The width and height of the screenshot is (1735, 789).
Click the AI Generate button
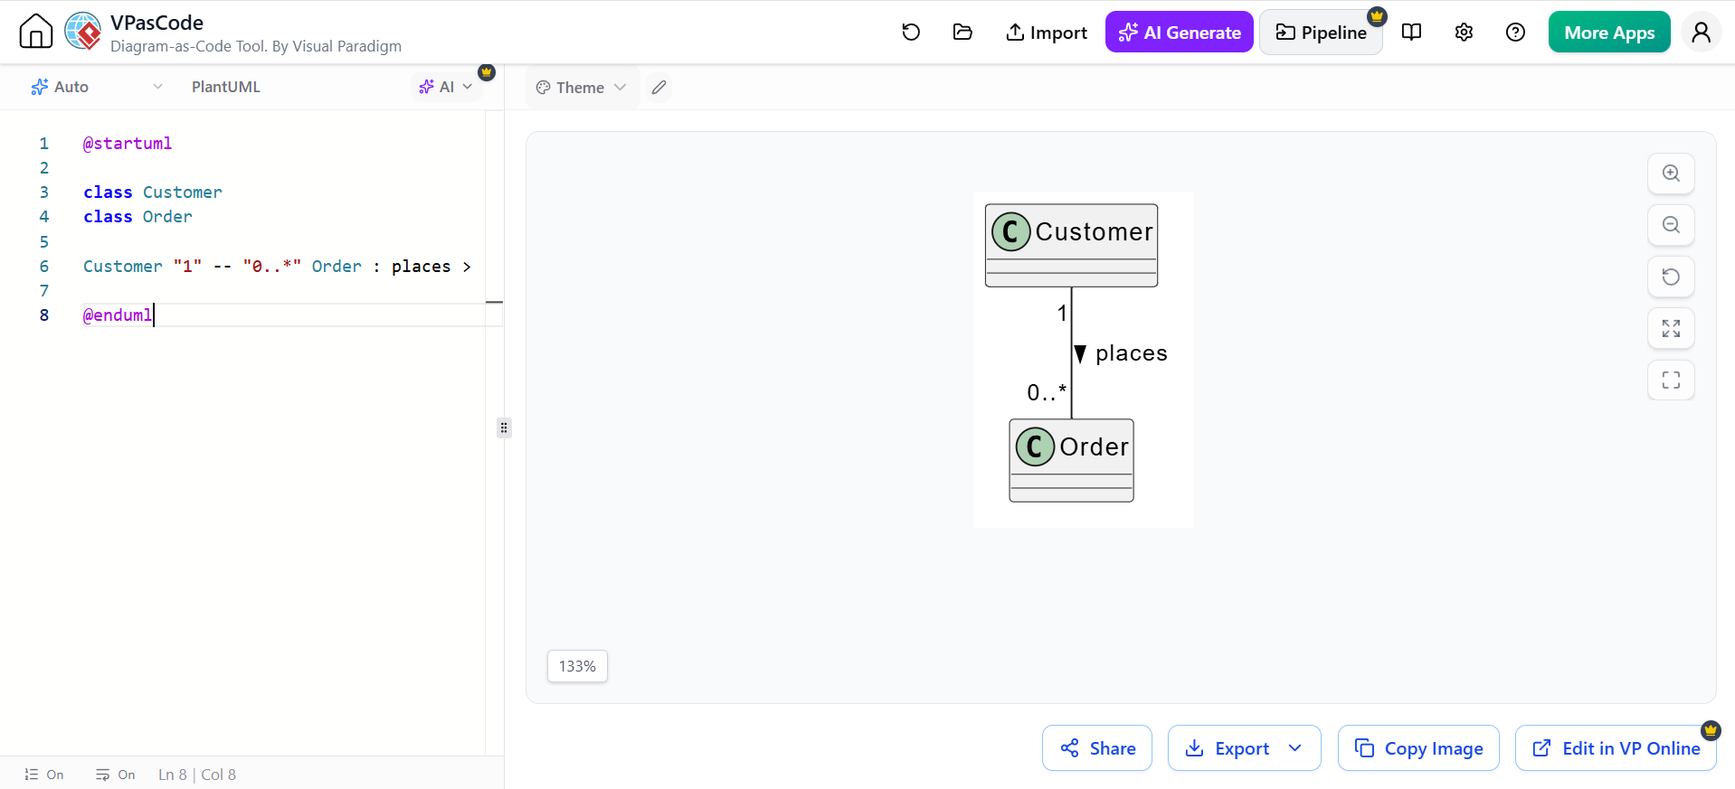pyautogui.click(x=1179, y=33)
